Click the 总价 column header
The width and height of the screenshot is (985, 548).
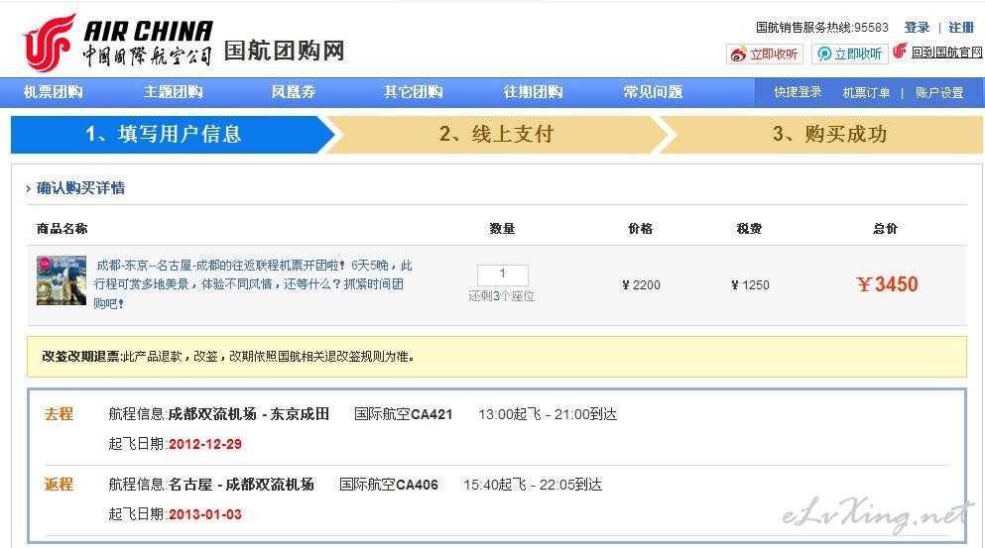tap(886, 229)
